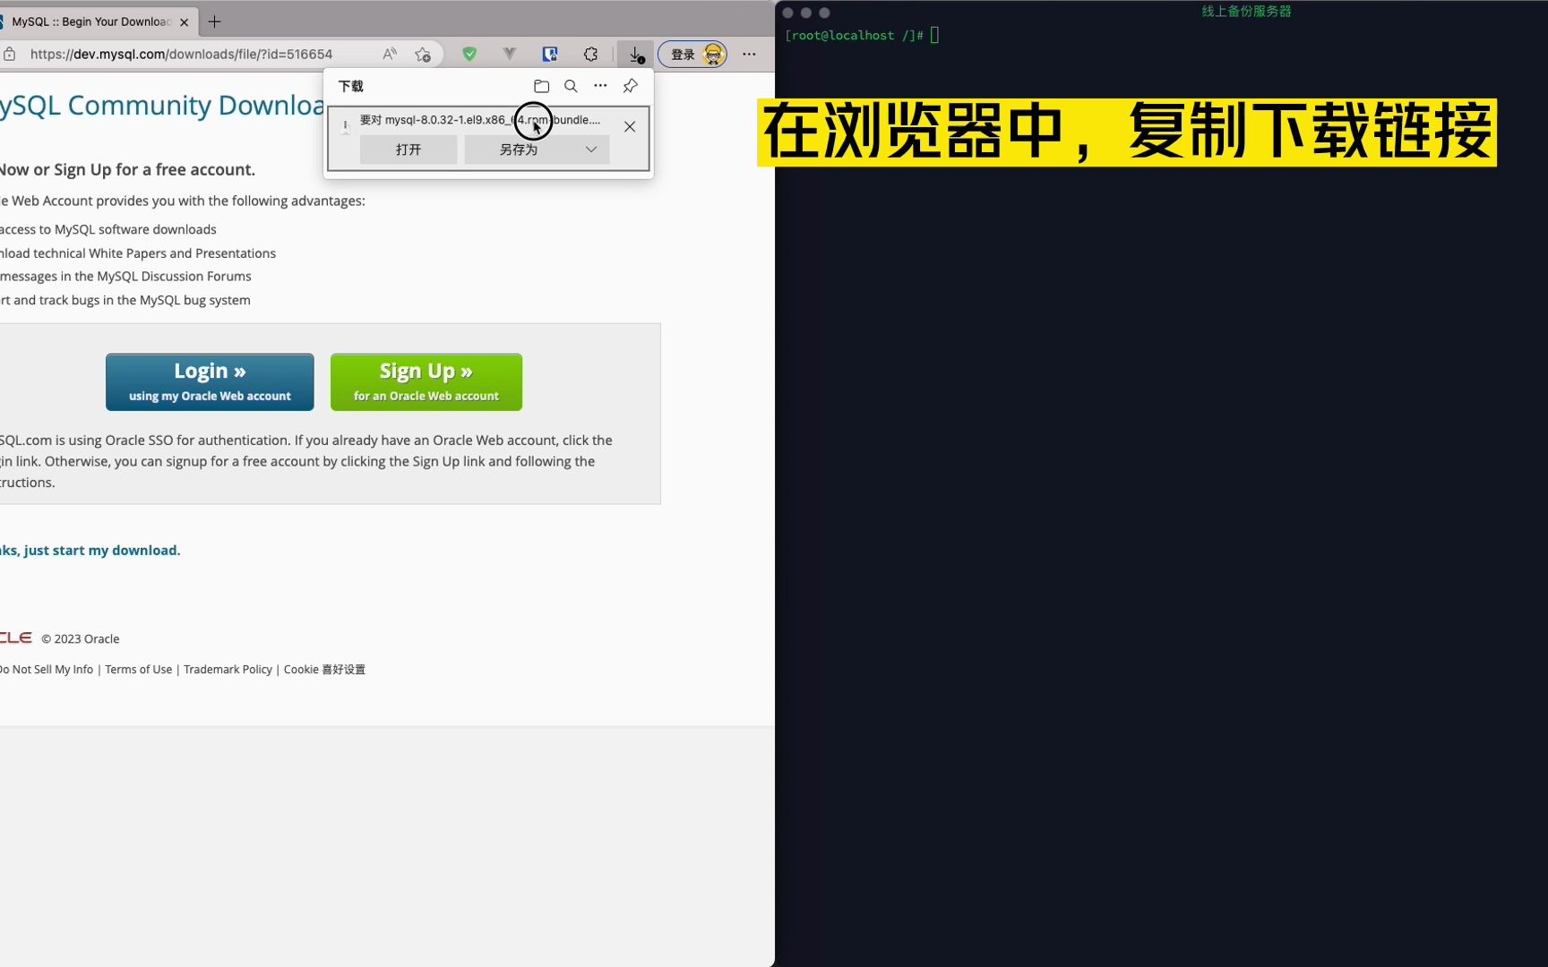
Task: Expand the 另存为 save options chevron
Action: click(x=590, y=150)
